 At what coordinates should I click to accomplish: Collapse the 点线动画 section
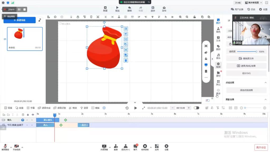tap(266, 83)
